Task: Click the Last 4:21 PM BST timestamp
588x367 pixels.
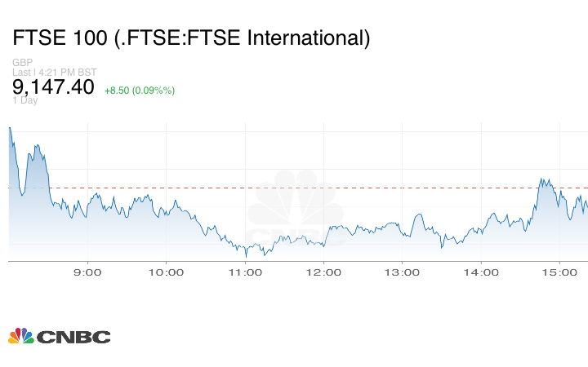Action: coord(53,73)
